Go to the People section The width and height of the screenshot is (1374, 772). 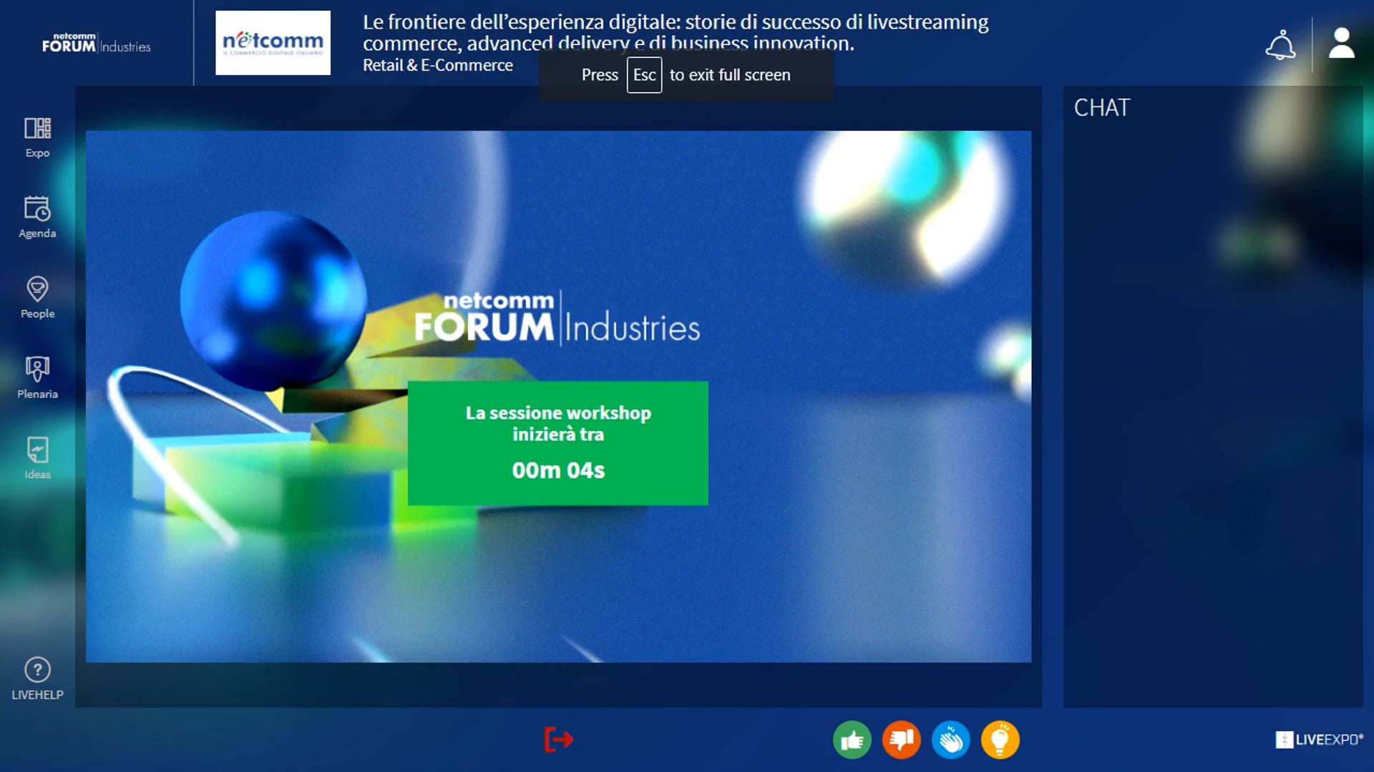click(x=37, y=297)
